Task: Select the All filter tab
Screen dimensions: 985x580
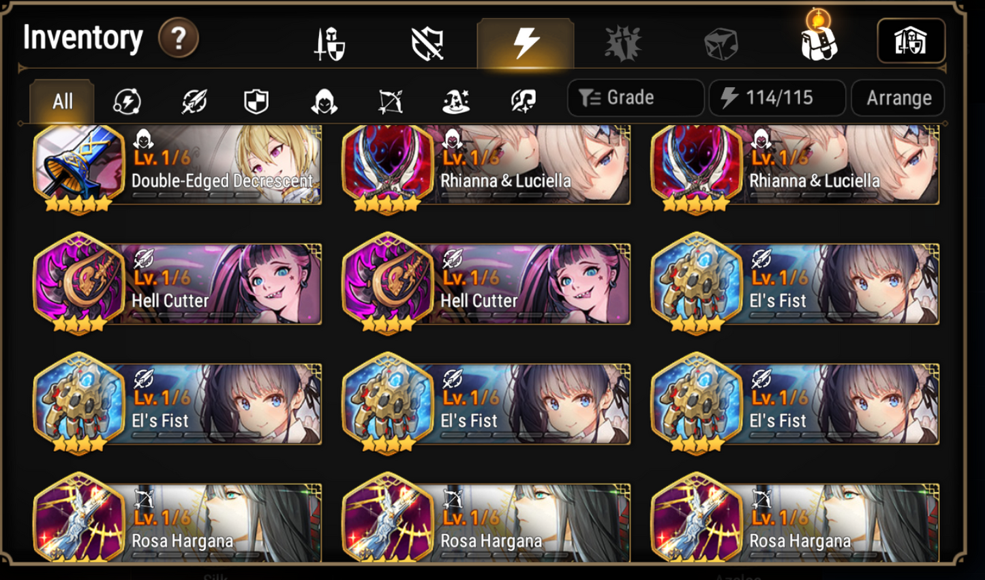Action: (x=62, y=102)
